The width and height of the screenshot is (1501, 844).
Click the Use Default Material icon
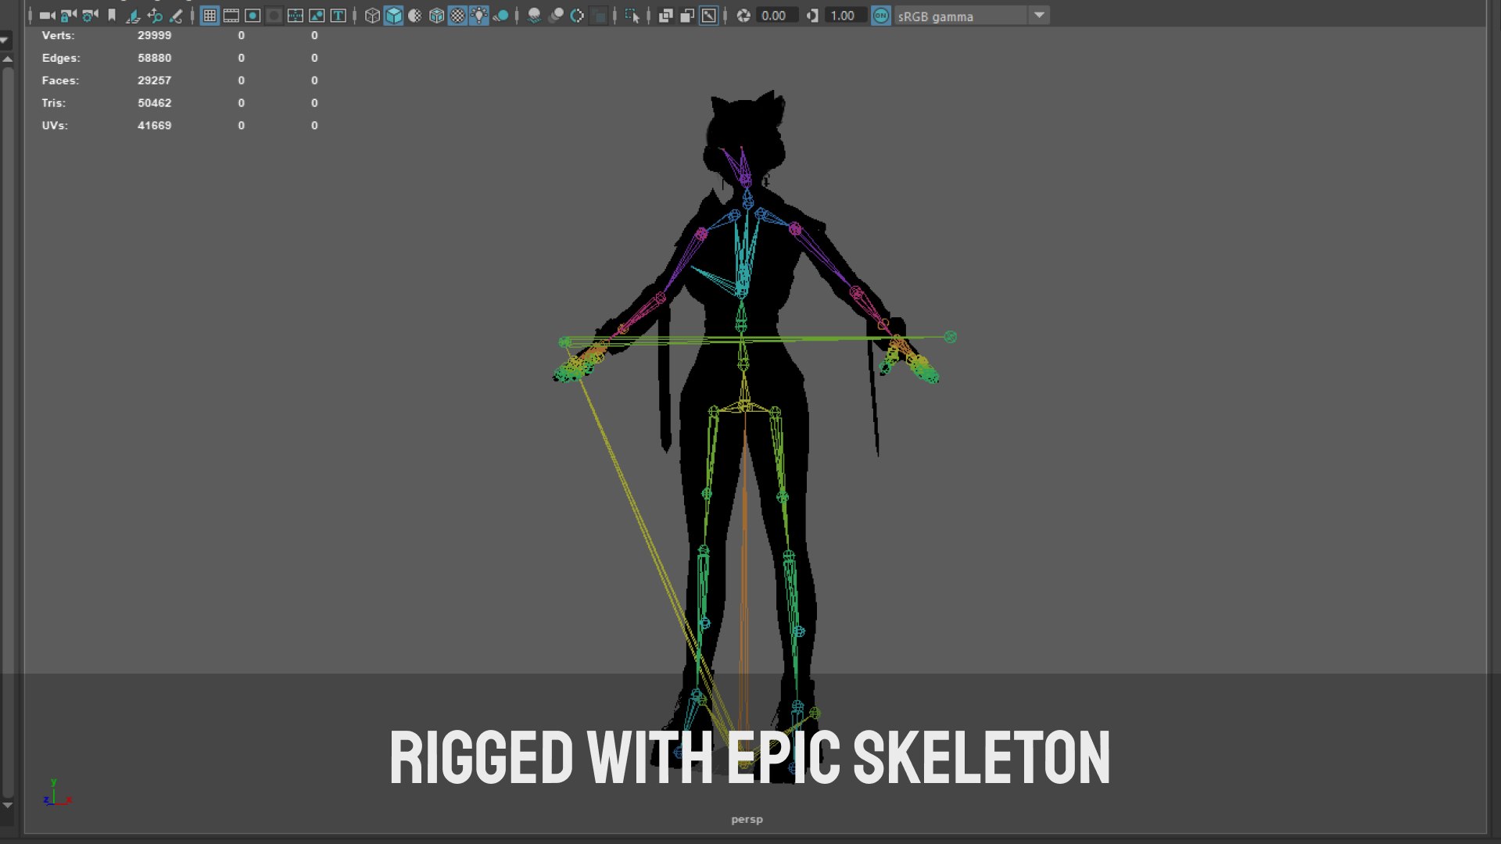[x=415, y=16]
